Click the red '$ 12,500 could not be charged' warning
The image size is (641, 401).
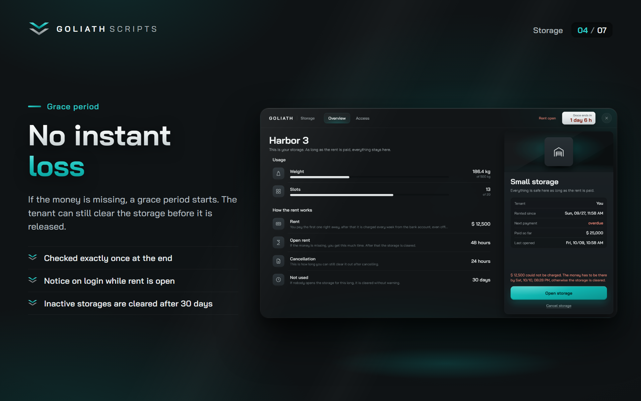point(559,278)
